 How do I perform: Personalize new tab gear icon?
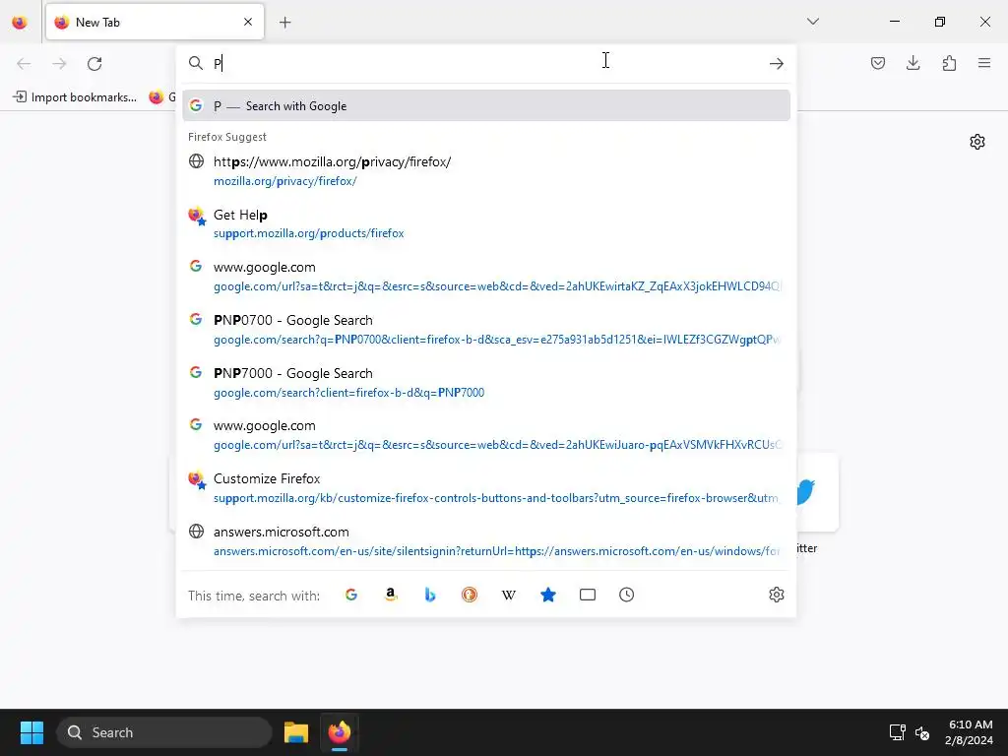977,142
